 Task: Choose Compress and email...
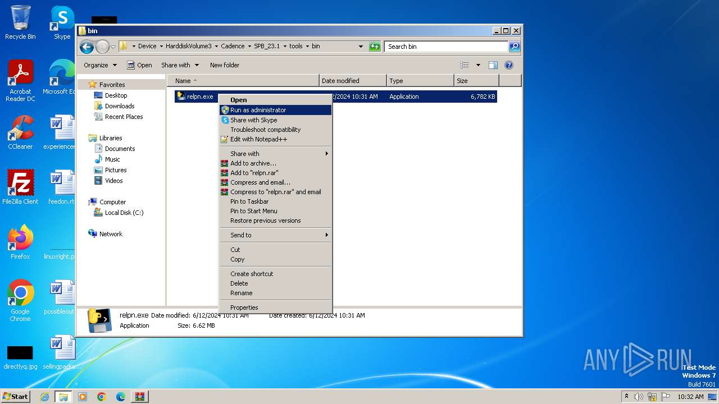click(x=275, y=182)
